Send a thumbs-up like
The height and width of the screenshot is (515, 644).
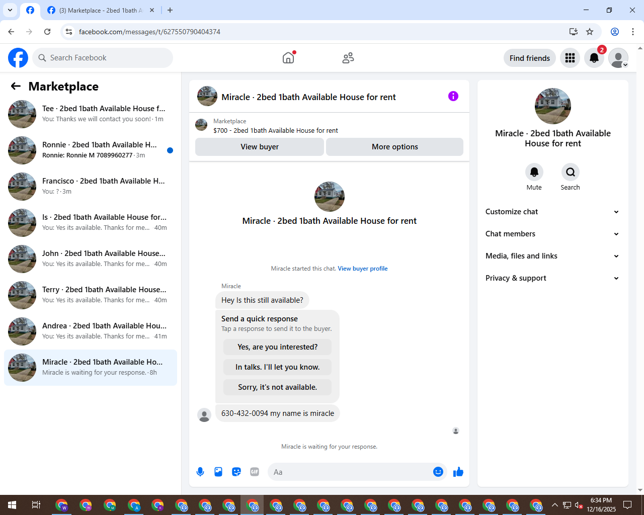click(x=458, y=472)
